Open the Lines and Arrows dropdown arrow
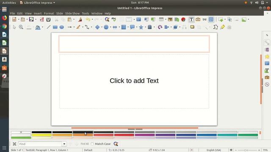Viewport: 271px width, 152px height. (74, 27)
